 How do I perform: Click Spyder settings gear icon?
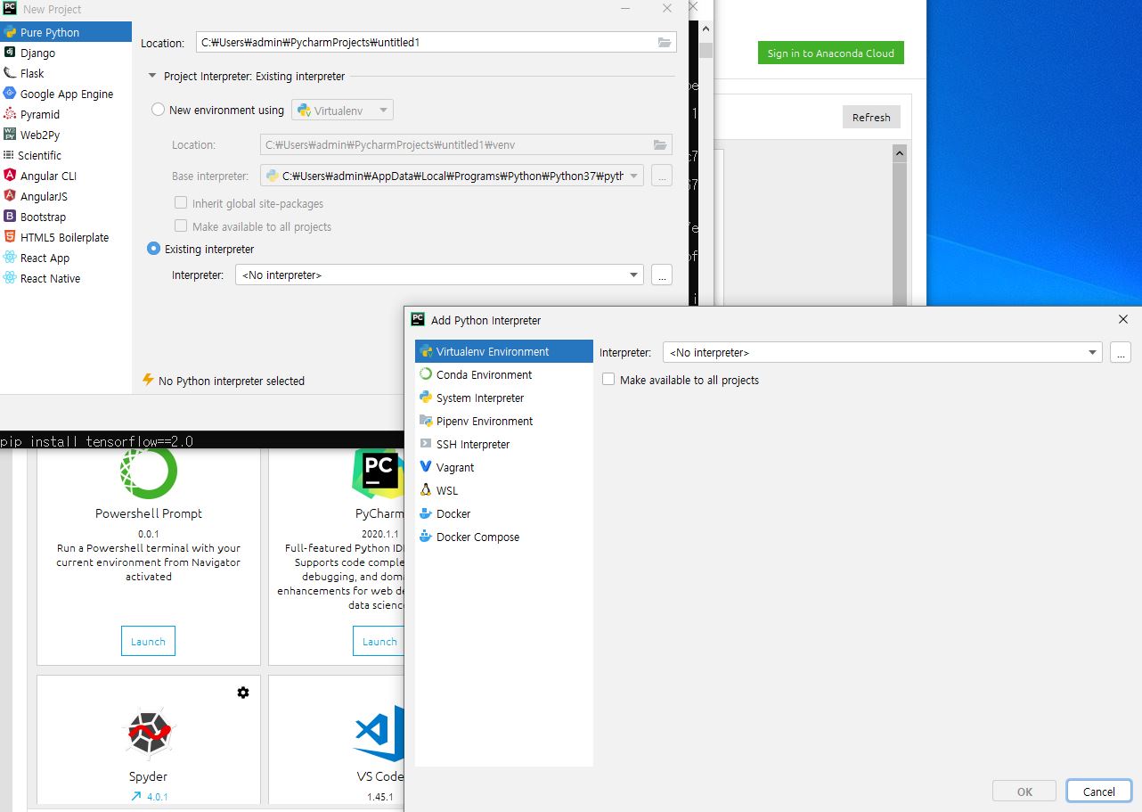[x=243, y=693]
